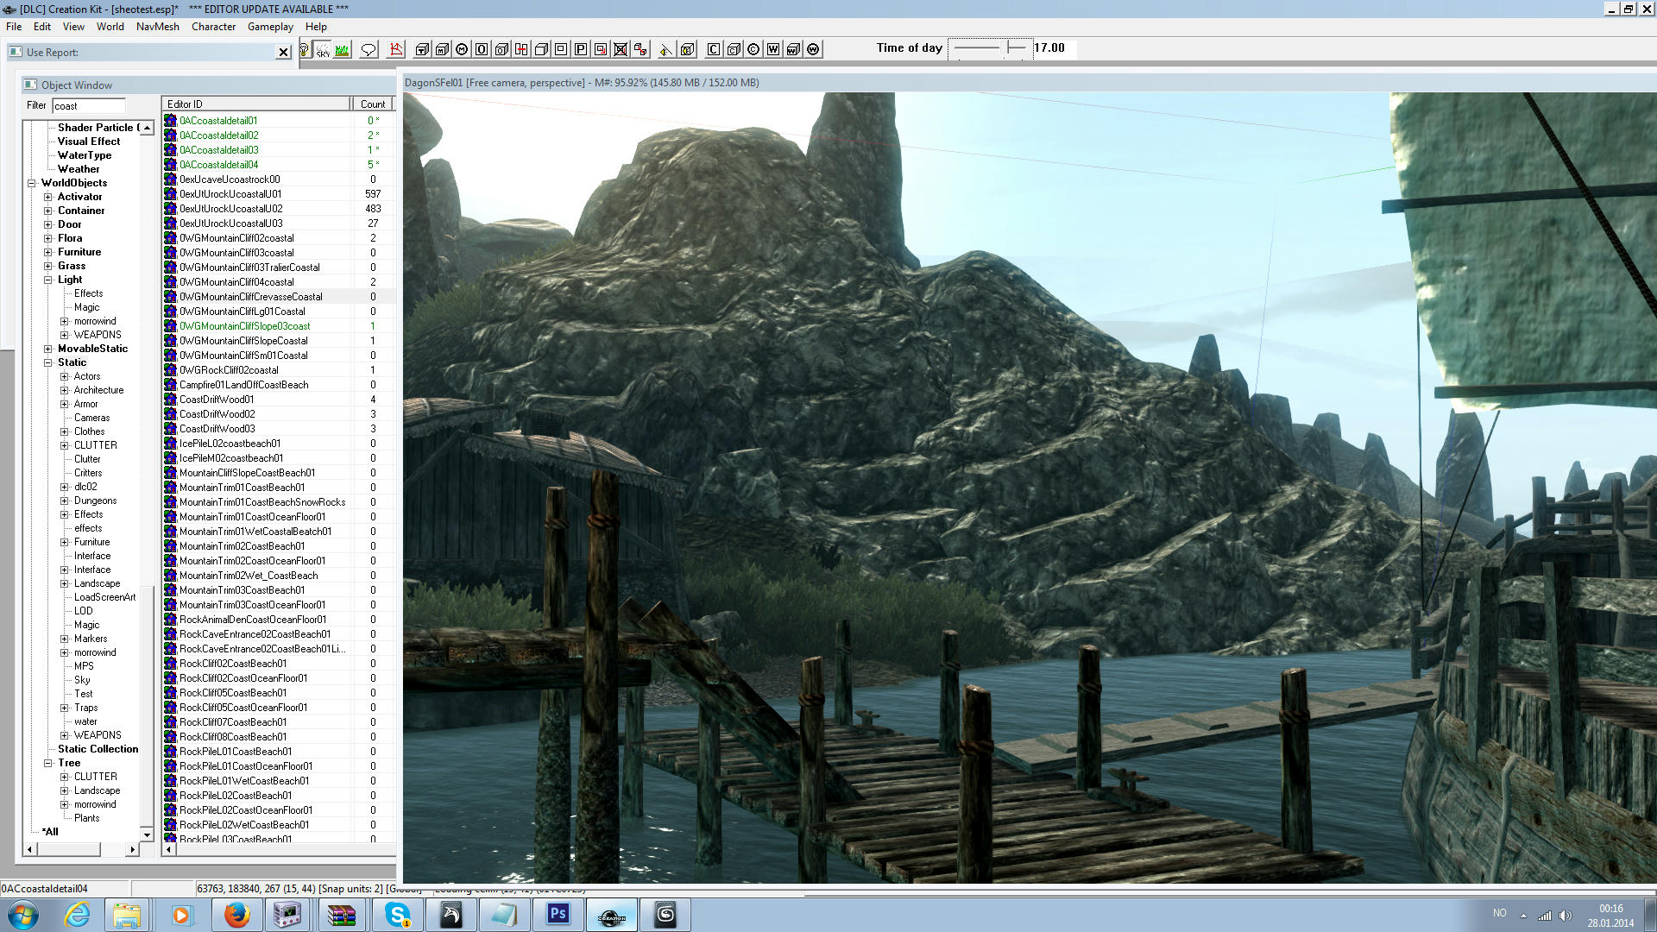Expand the Architecture subfolder under Static
Image resolution: width=1657 pixels, height=932 pixels.
click(65, 390)
